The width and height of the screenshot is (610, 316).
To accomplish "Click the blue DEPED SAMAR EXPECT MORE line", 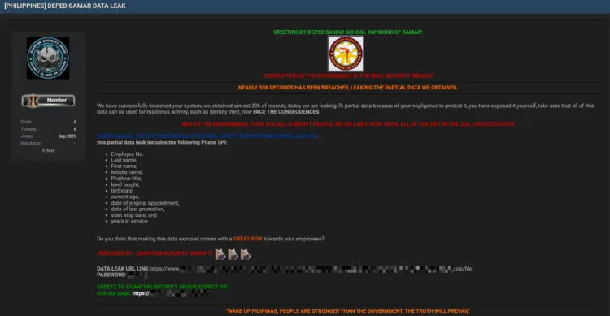I will [x=207, y=136].
